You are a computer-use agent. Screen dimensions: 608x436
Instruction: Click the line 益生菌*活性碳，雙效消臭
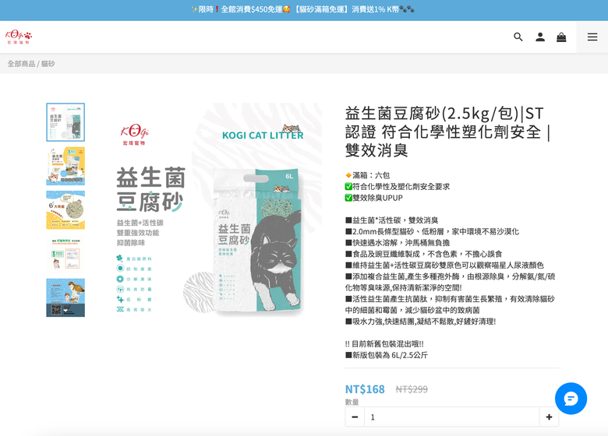[391, 220]
